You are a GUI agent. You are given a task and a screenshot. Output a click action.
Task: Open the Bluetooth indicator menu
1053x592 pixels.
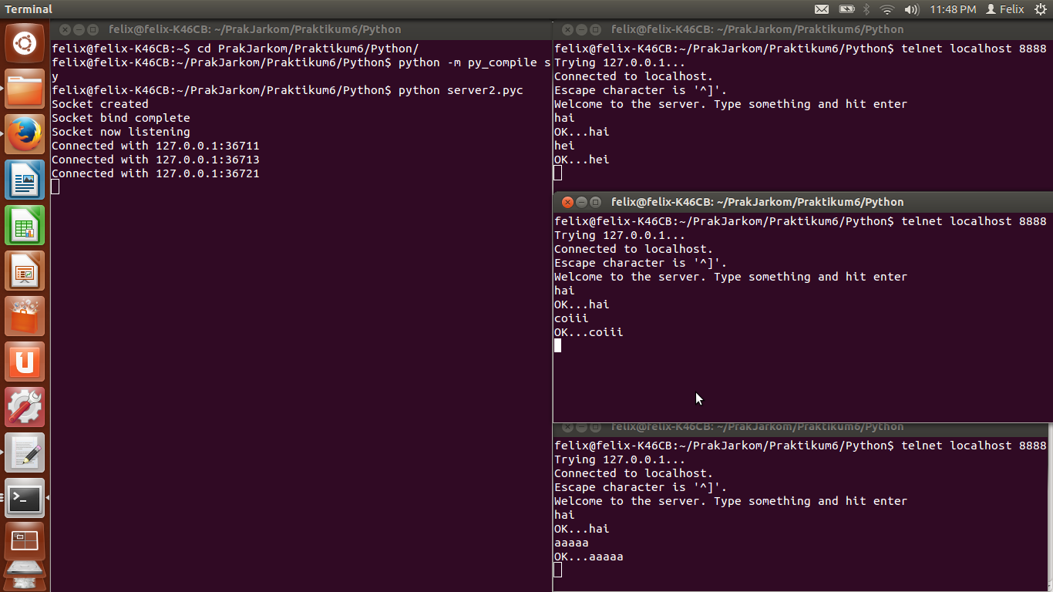click(866, 9)
